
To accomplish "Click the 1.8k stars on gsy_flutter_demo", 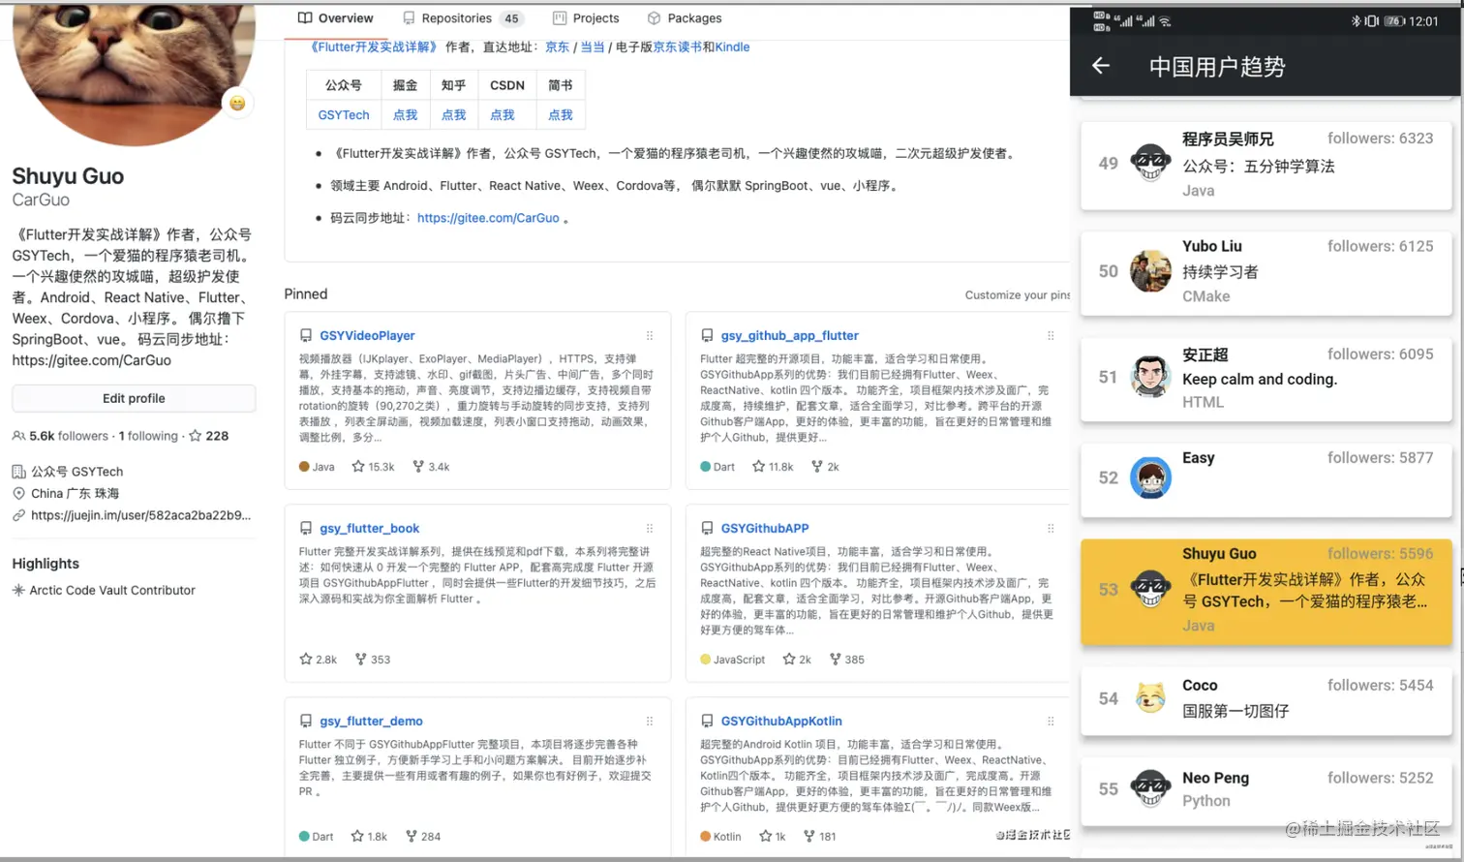I will click(x=369, y=837).
